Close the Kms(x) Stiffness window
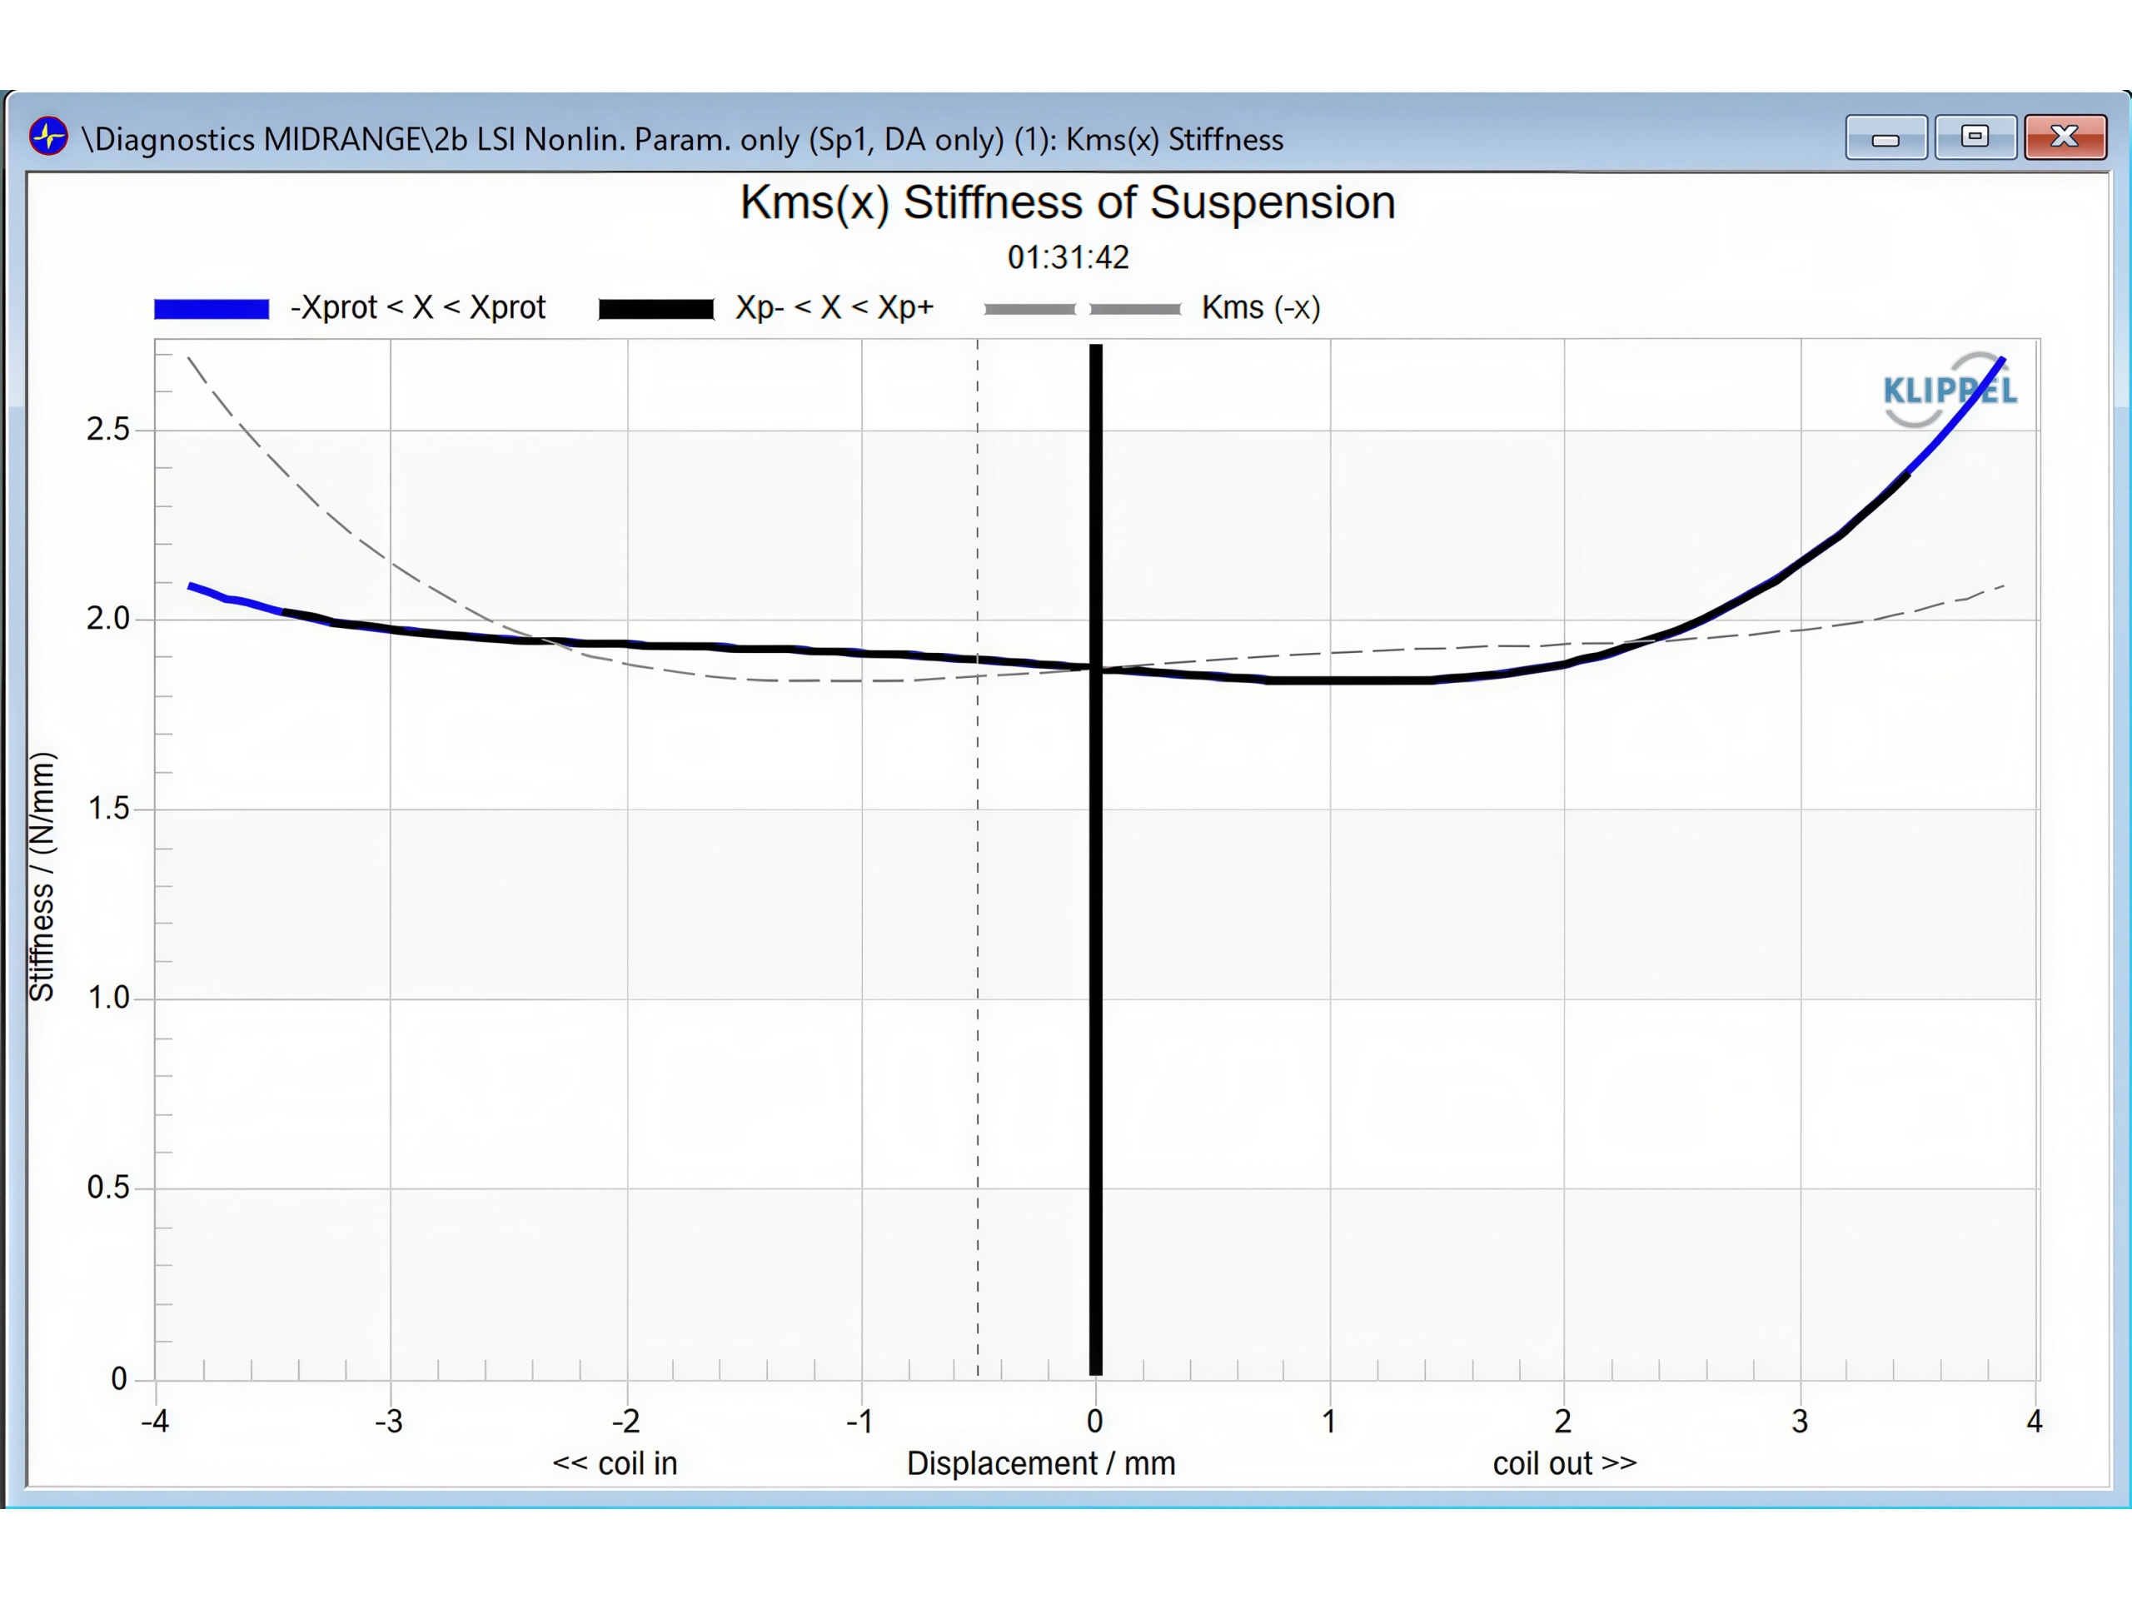This screenshot has width=2132, height=1599. (2065, 137)
